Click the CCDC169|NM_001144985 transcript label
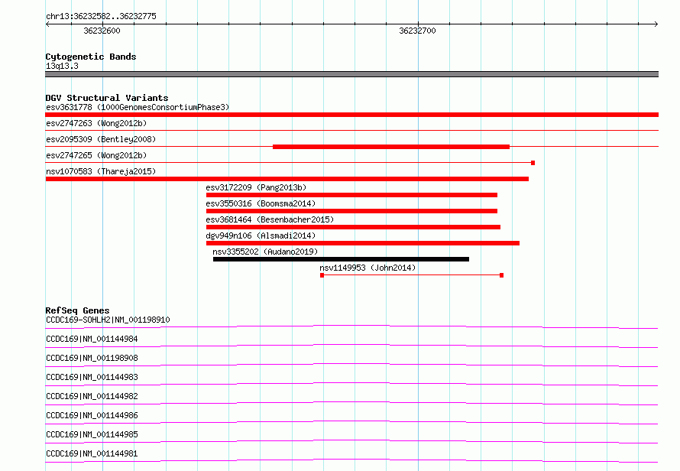 point(92,434)
